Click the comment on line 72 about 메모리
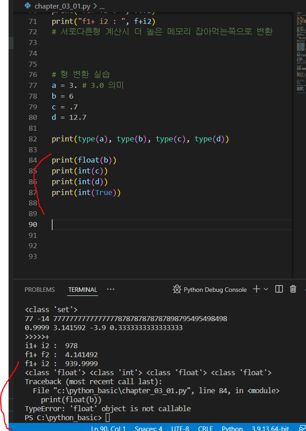The image size is (306, 431). point(162,32)
